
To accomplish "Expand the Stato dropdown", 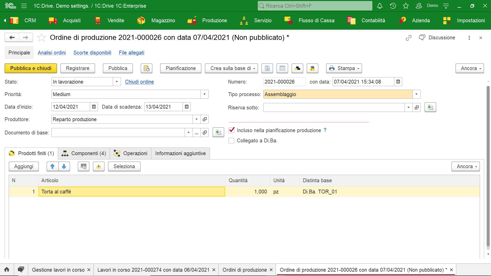I will click(x=117, y=82).
